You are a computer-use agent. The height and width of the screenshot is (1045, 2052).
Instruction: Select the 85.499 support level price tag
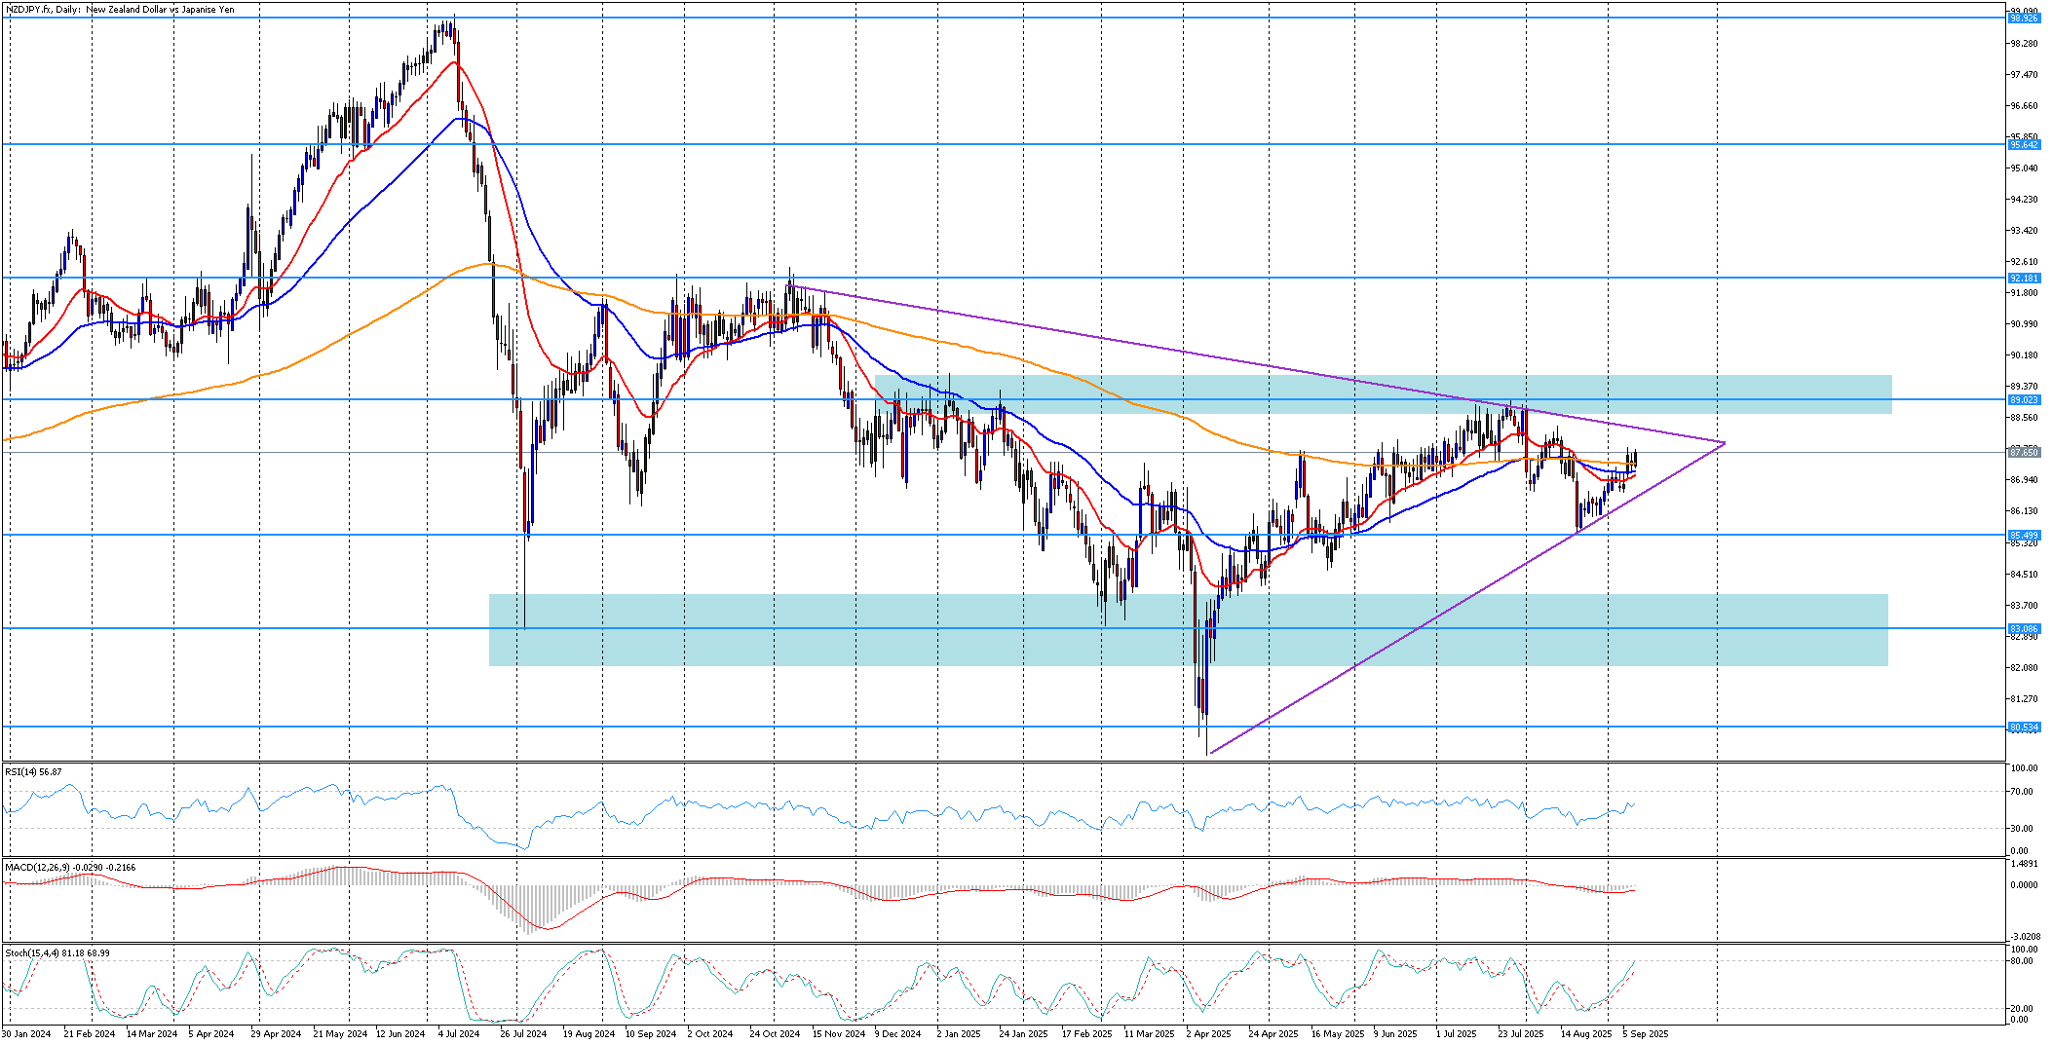[x=2024, y=536]
